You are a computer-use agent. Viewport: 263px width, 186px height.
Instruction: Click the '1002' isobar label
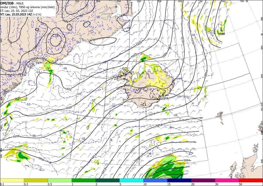point(151,175)
